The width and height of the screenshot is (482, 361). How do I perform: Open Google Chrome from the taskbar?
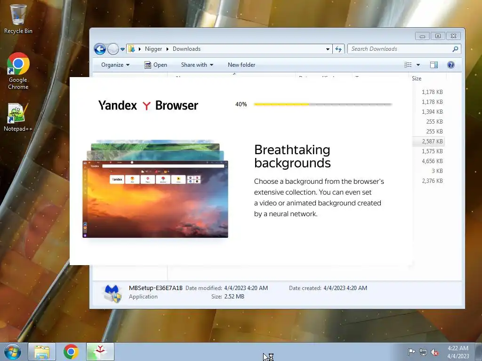[x=71, y=352]
